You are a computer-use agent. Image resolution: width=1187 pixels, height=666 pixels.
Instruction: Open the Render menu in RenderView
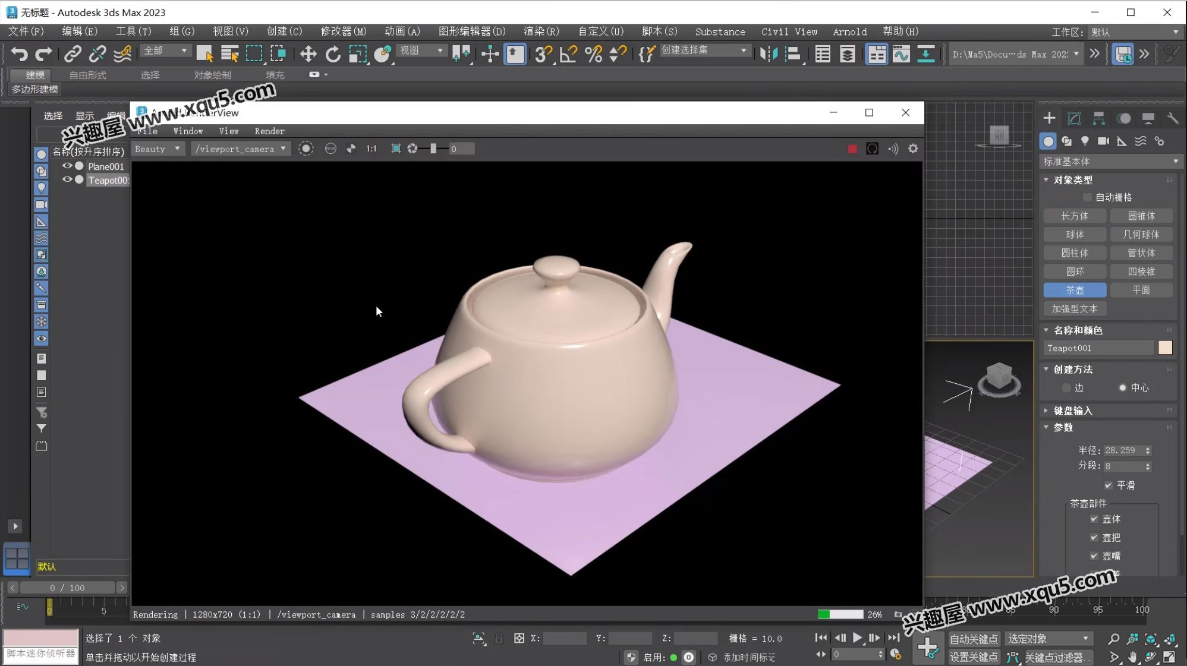pos(269,131)
